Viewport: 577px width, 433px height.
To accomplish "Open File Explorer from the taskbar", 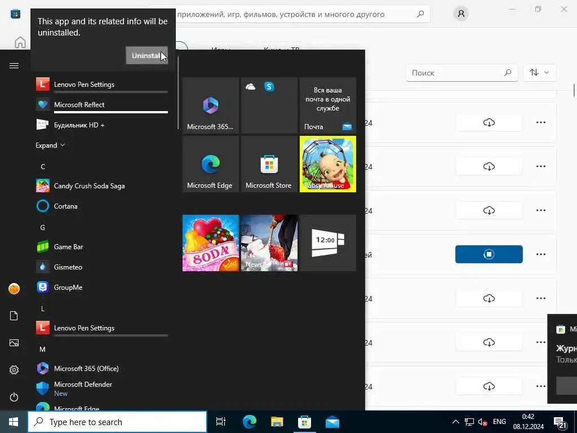I will point(277,422).
